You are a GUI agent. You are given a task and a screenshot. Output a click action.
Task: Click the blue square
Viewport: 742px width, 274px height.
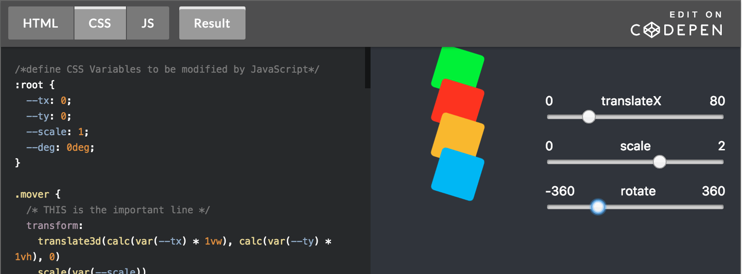(x=458, y=174)
